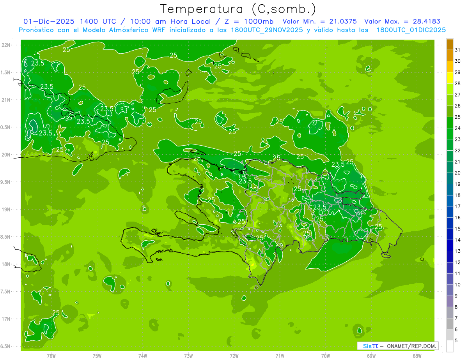Click the 74W longitude axis label
This screenshot has height=361, width=468.
coord(142,356)
